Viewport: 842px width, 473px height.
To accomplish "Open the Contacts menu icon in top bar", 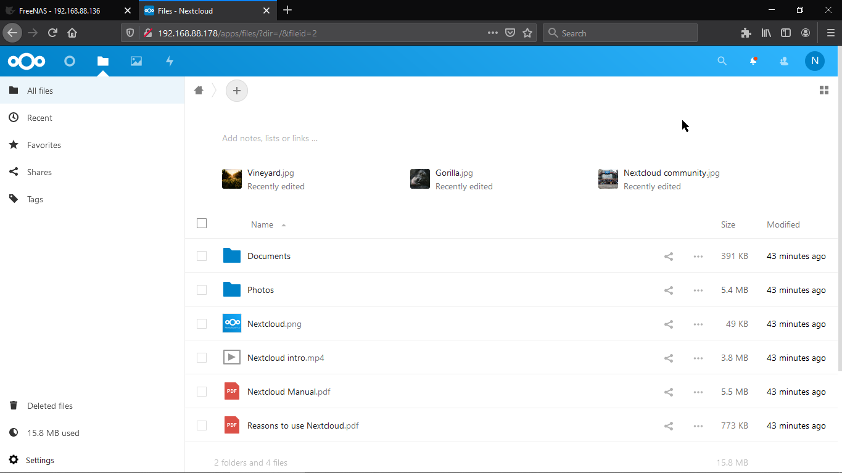I will click(783, 61).
